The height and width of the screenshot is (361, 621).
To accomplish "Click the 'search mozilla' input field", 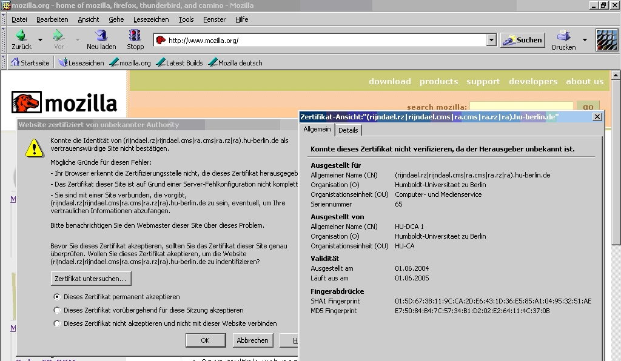I will pos(521,107).
